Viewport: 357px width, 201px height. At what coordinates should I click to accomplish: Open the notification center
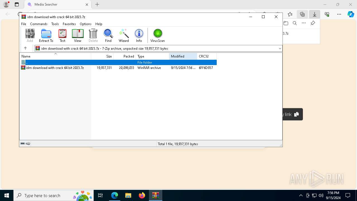(348, 195)
